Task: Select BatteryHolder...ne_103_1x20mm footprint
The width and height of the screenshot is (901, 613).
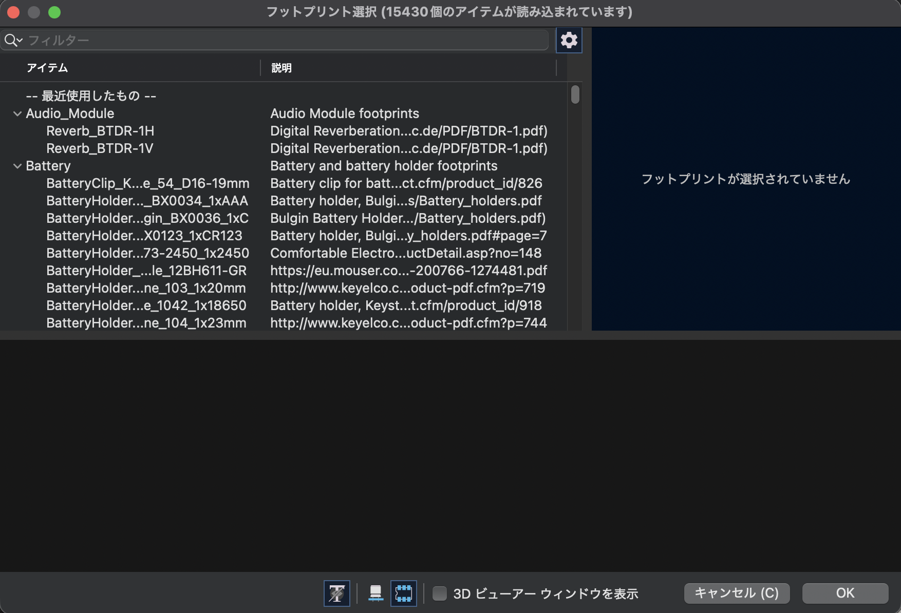Action: point(146,288)
